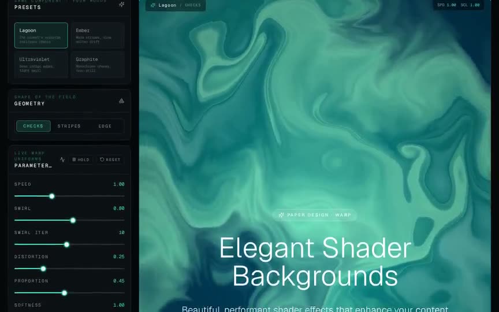
Task: Reset the warp parameters
Action: pyautogui.click(x=110, y=159)
